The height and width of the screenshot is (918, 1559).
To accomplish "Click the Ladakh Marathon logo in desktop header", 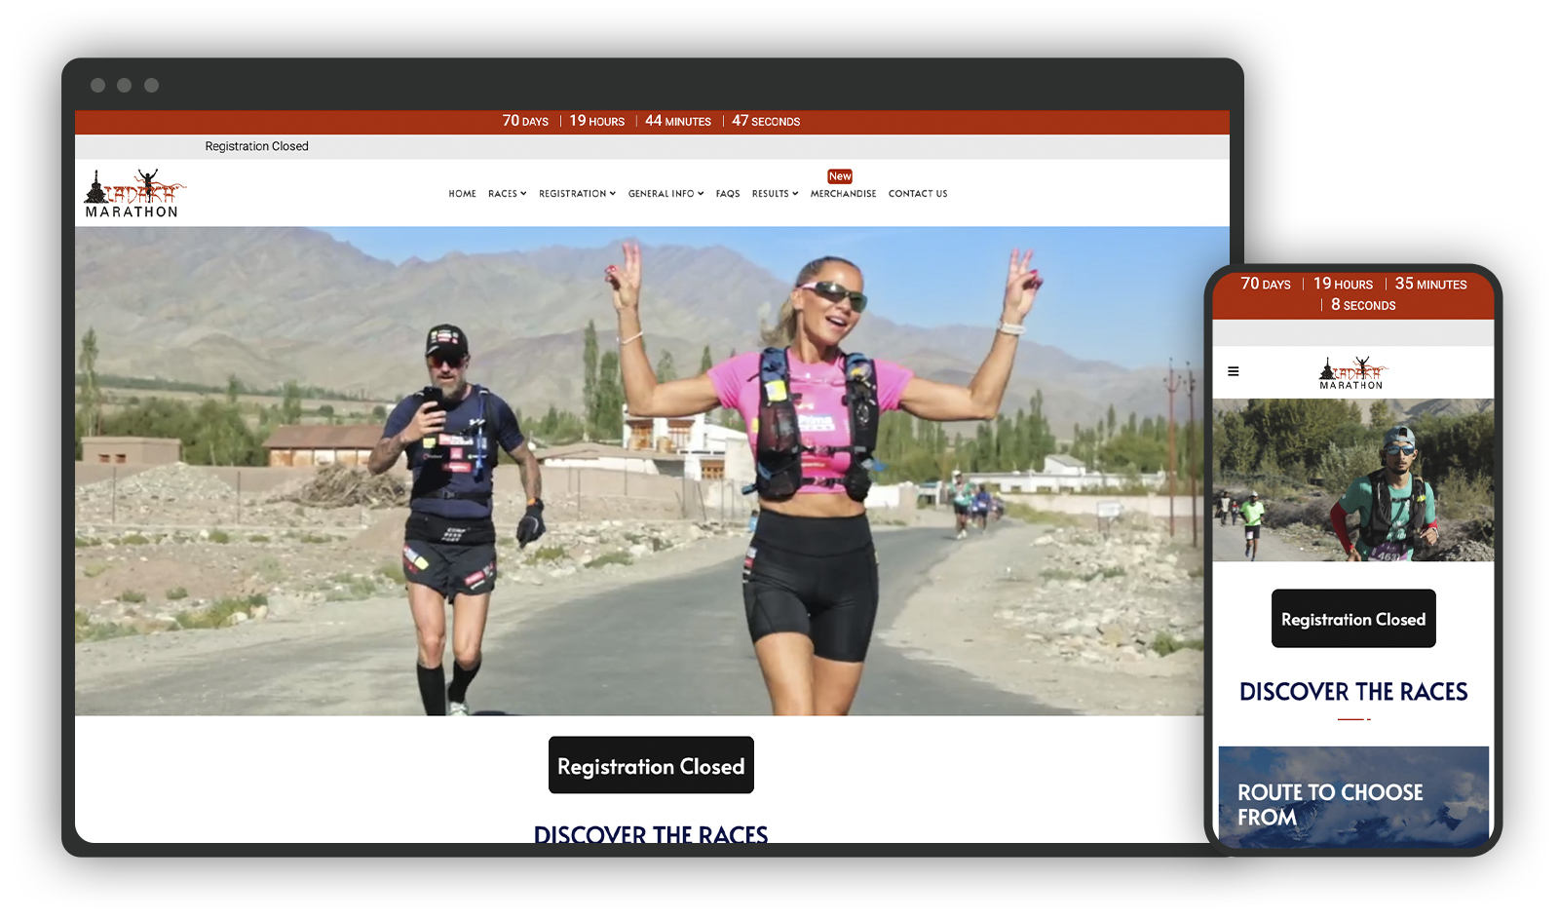I will tap(133, 194).
